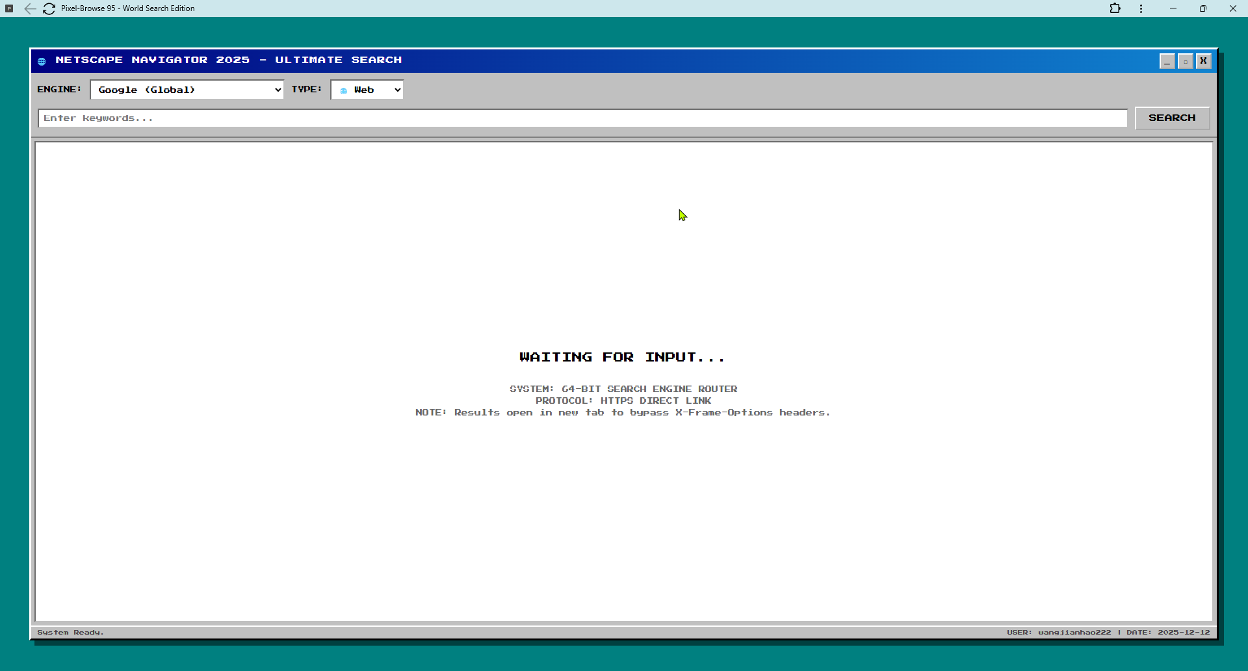The height and width of the screenshot is (671, 1248).
Task: Click the USER: wangjianhao222 status text
Action: point(1058,631)
